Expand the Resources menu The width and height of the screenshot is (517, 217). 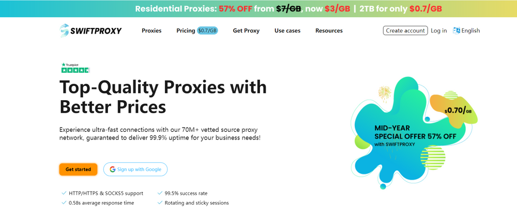329,30
